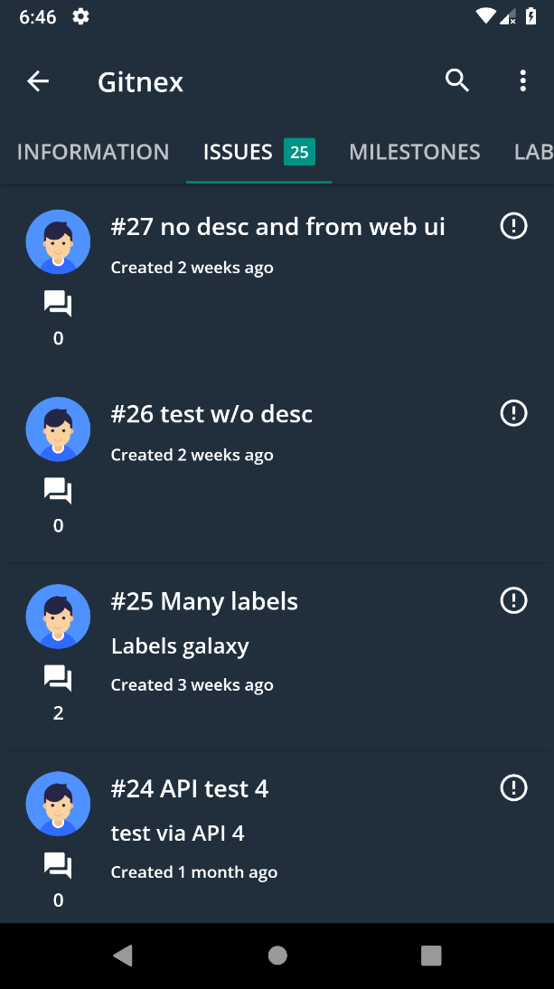
Task: Open the three-dot overflow menu
Action: [x=522, y=81]
